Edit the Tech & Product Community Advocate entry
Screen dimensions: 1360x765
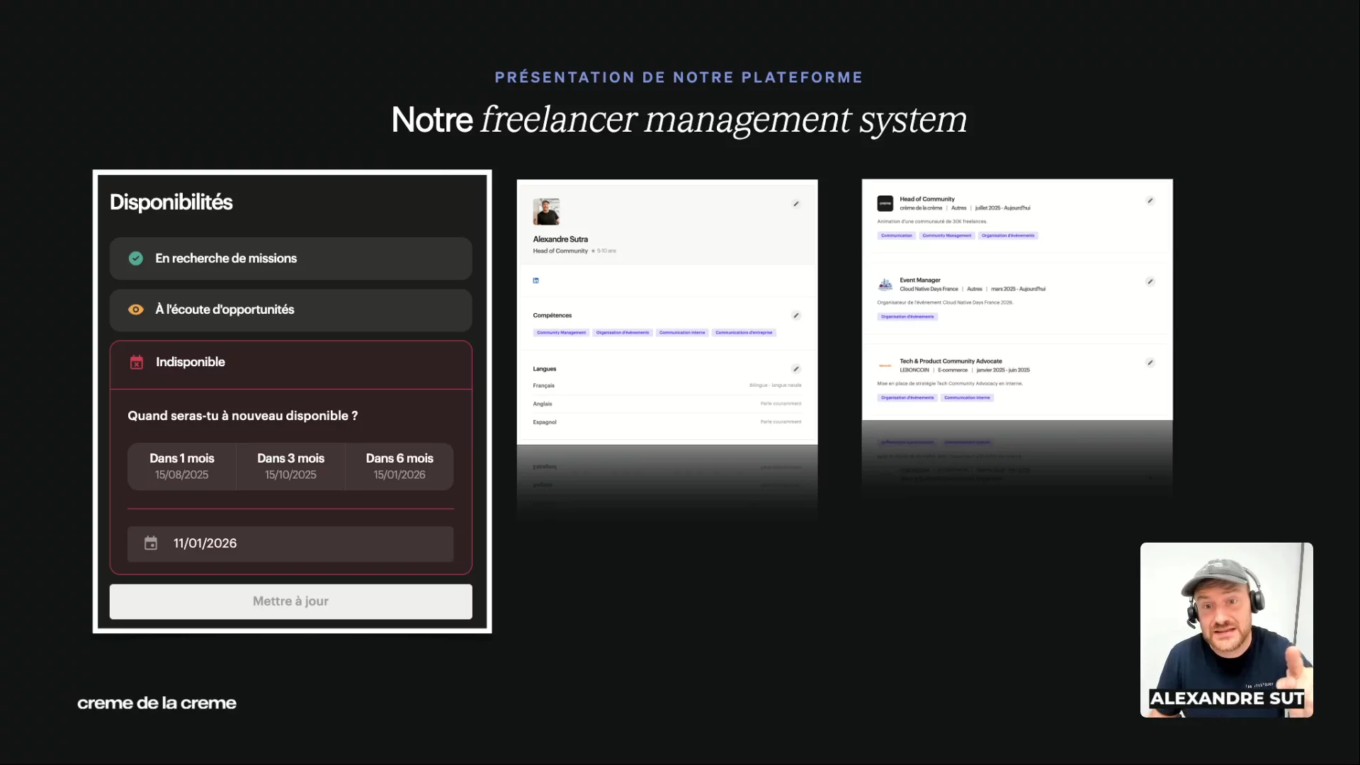1150,363
